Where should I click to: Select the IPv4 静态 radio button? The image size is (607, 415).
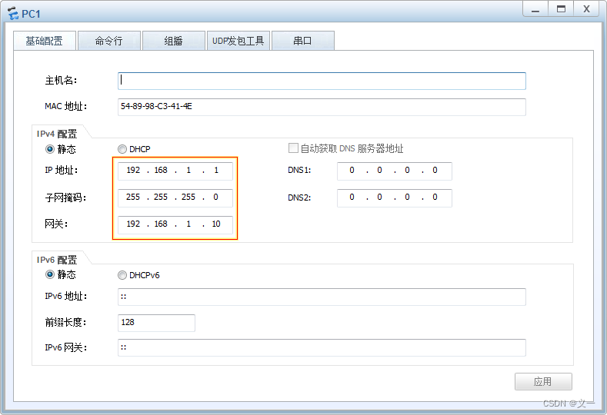click(x=50, y=149)
